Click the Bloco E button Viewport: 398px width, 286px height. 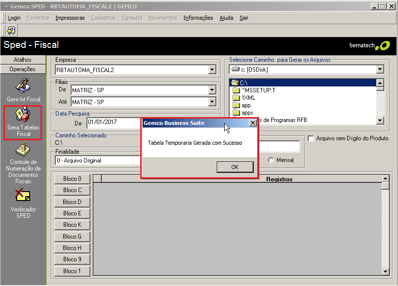pos(72,213)
